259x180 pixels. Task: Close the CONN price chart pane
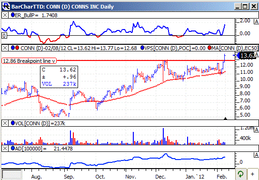(5, 48)
